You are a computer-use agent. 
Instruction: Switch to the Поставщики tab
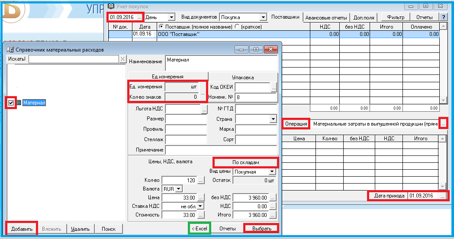click(285, 17)
